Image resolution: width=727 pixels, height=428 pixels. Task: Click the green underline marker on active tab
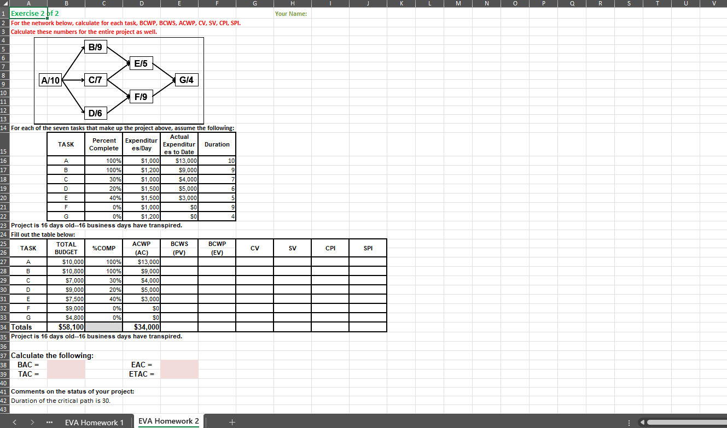coord(168,427)
